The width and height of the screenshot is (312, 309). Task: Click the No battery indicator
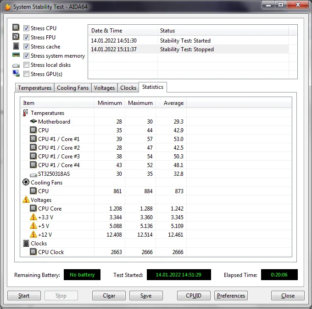[x=82, y=275]
